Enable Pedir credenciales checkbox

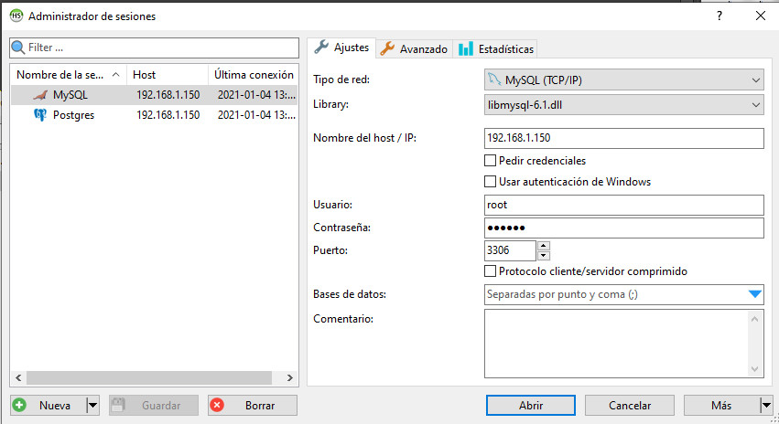pyautogui.click(x=490, y=161)
